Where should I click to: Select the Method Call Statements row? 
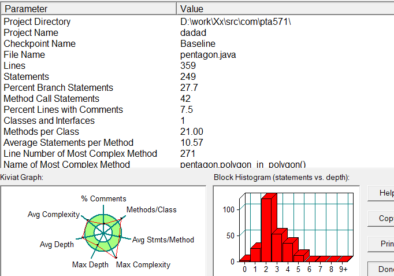pos(51,98)
